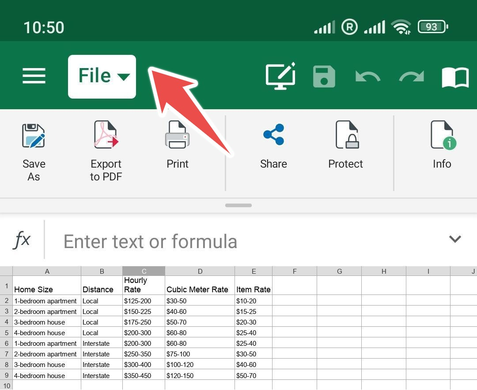
Task: Select column A header
Action: click(x=47, y=271)
